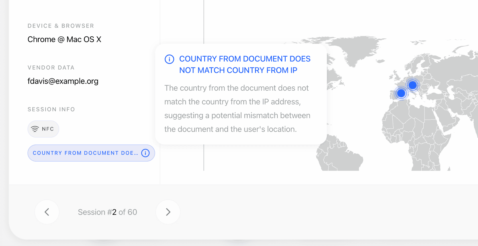Click the 'SESSION INFO' section label
478x246 pixels.
click(x=51, y=109)
